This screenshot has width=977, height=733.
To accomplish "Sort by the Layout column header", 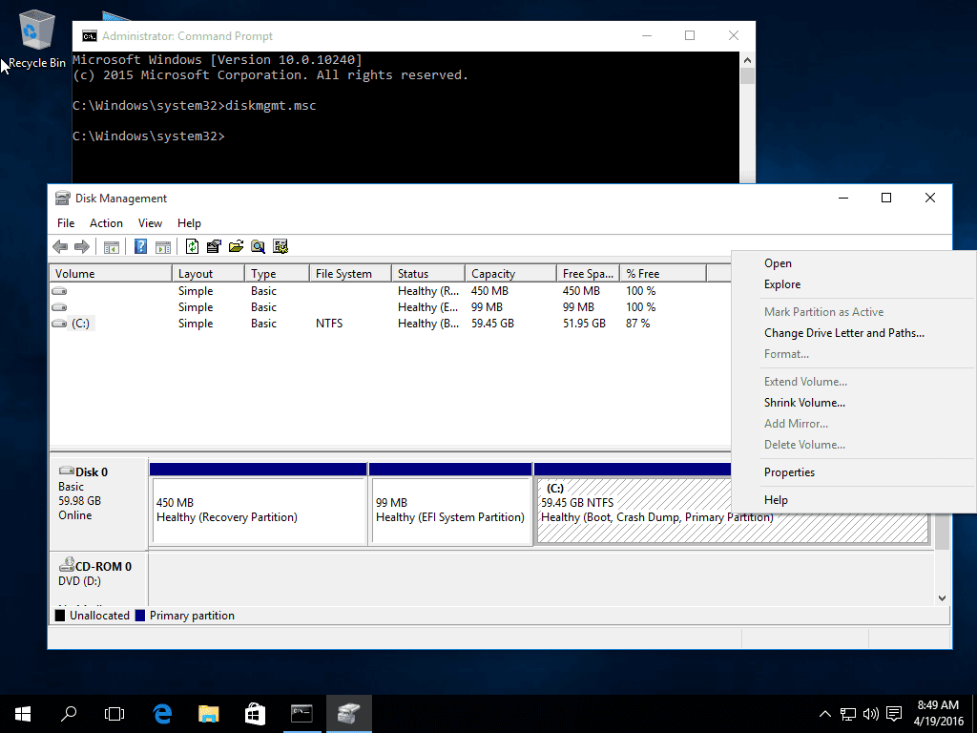I will coord(208,274).
